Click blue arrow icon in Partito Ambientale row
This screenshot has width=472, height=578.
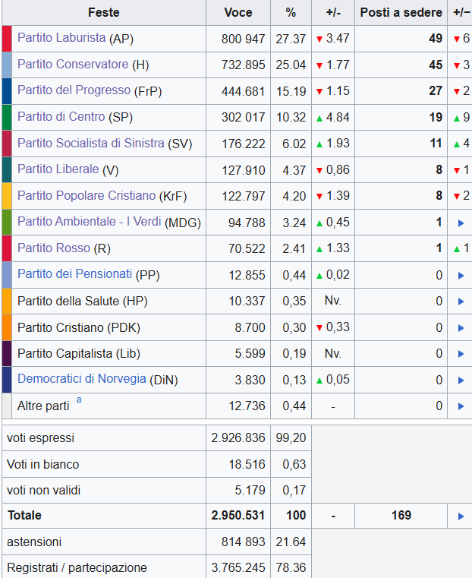click(x=461, y=223)
